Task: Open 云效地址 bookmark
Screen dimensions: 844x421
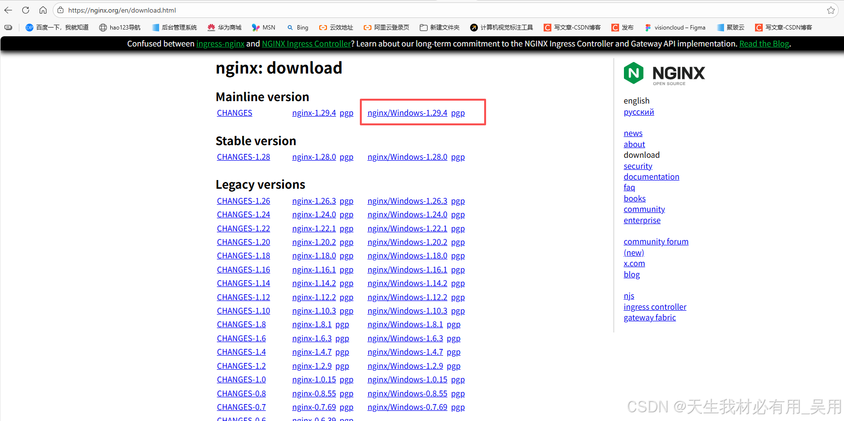Action: tap(336, 28)
